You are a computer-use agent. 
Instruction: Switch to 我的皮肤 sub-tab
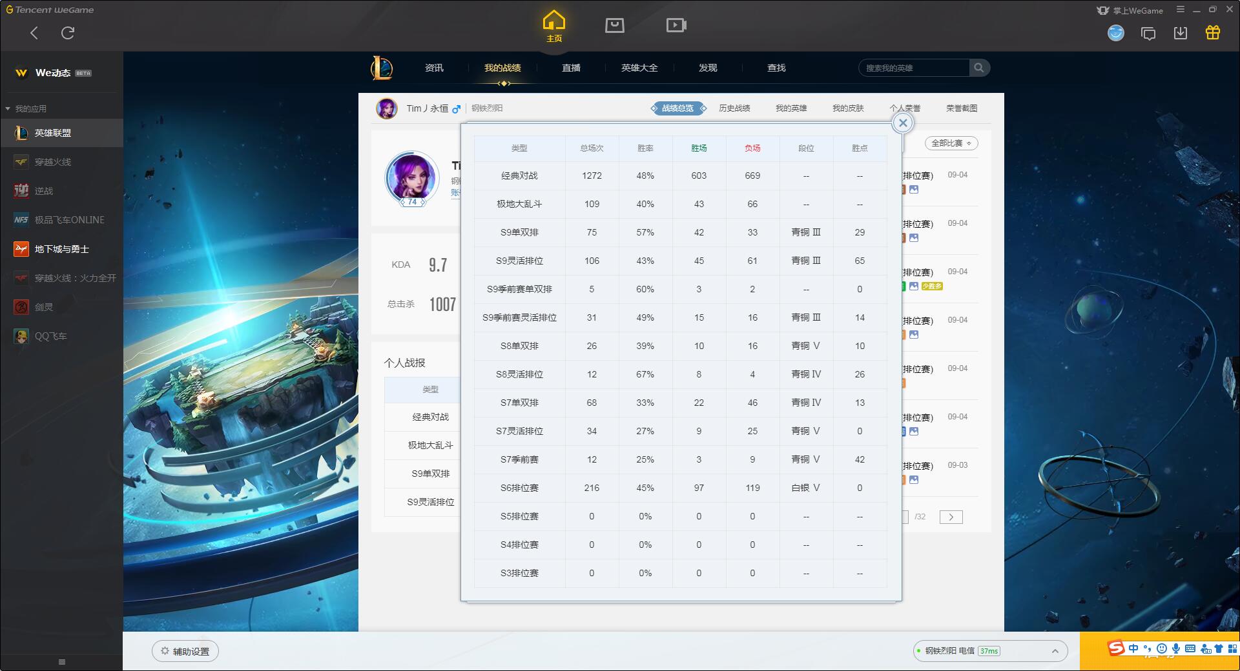pyautogui.click(x=848, y=108)
